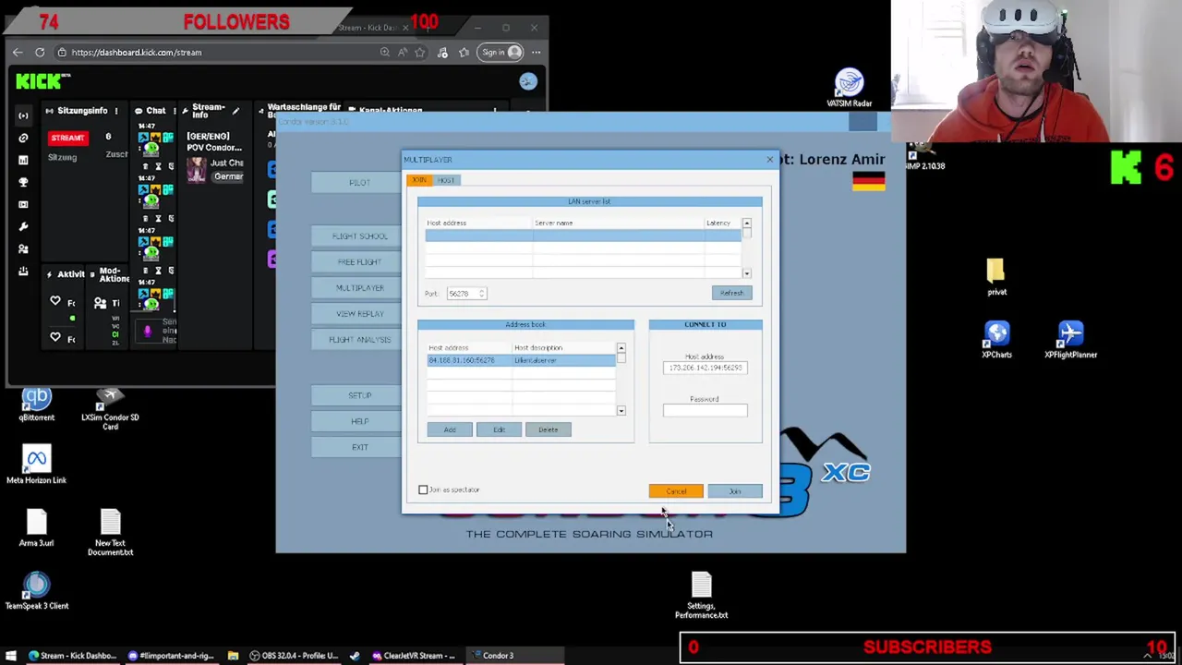Viewport: 1182px width, 665px height.
Task: Open the qBittorrent desktop icon
Action: [36, 405]
